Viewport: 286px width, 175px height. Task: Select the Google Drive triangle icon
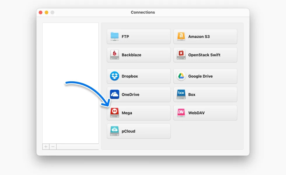[181, 76]
